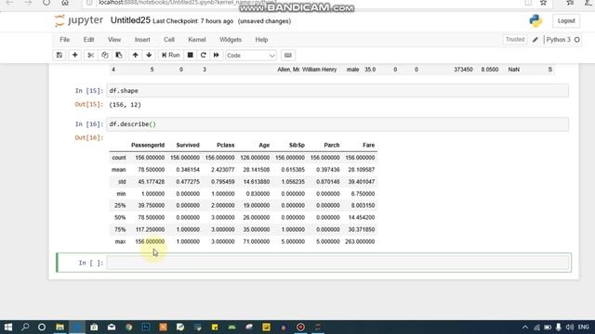
Task: Open the command palette keyboard icon
Action: (288, 56)
